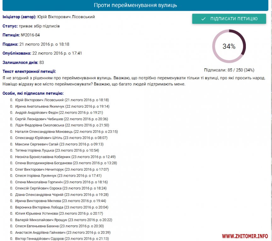Click the petition text paragraph
This screenshot has height=241, width=272.
(x=134, y=81)
